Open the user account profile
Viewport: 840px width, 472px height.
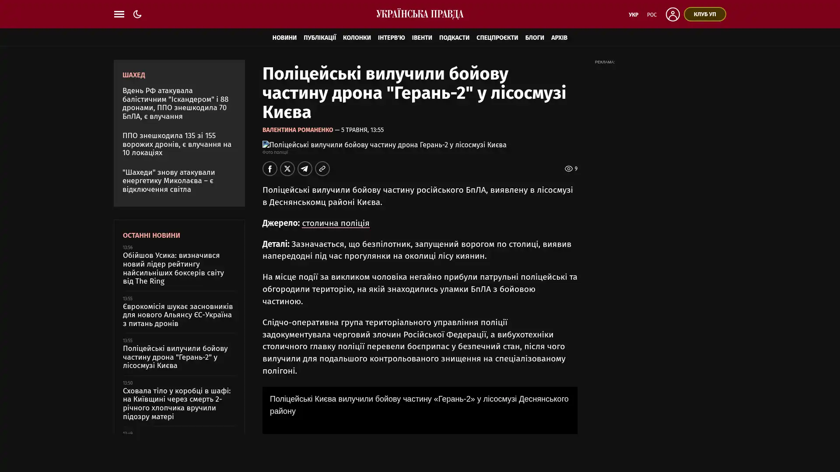672,14
